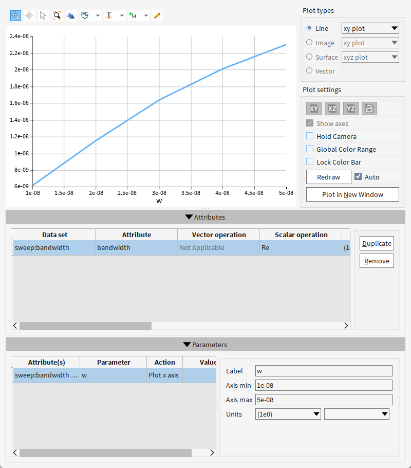The width and height of the screenshot is (411, 468).
Task: Select the pan/move arrows tool
Action: (29, 15)
